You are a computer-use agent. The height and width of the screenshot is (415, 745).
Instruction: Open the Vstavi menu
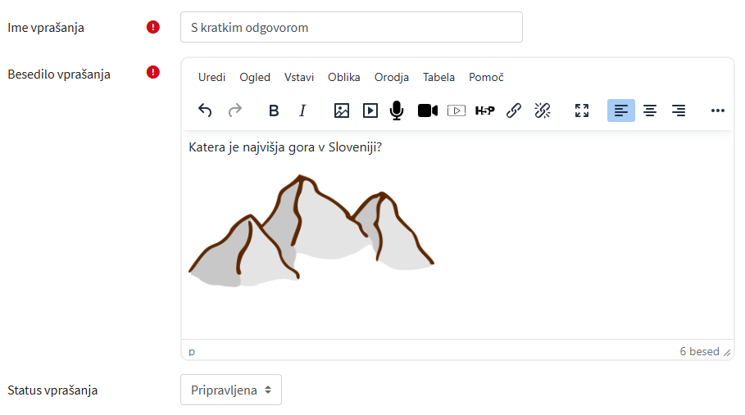click(299, 77)
